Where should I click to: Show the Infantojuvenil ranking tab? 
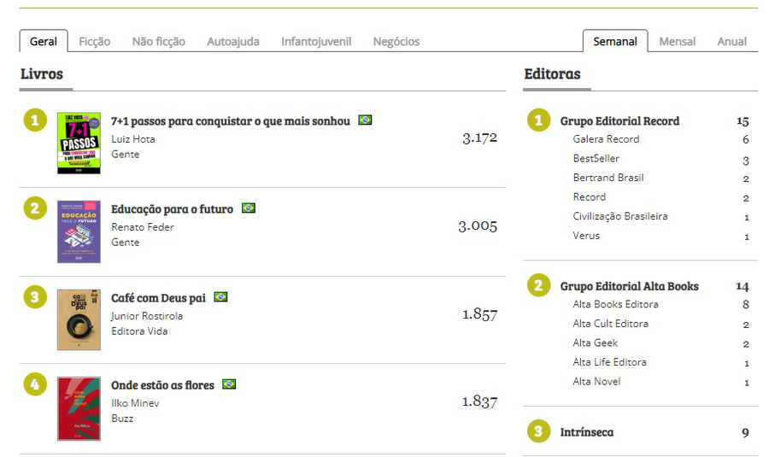316,41
